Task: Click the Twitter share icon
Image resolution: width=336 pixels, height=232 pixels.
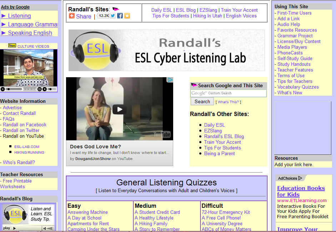Action: tap(113, 16)
